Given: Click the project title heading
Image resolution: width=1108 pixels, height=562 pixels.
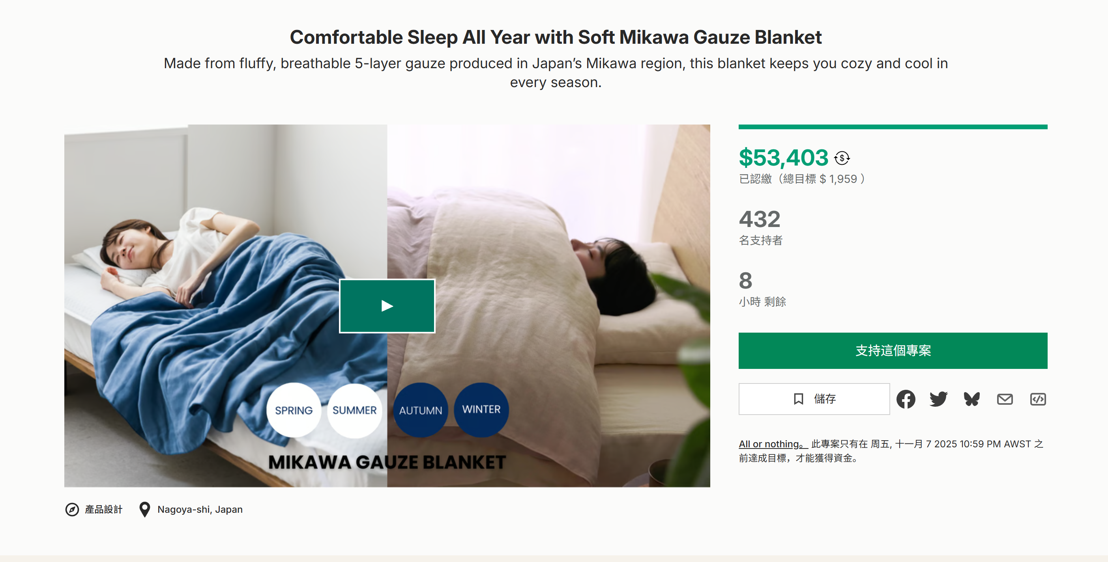Looking at the screenshot, I should pyautogui.click(x=555, y=37).
